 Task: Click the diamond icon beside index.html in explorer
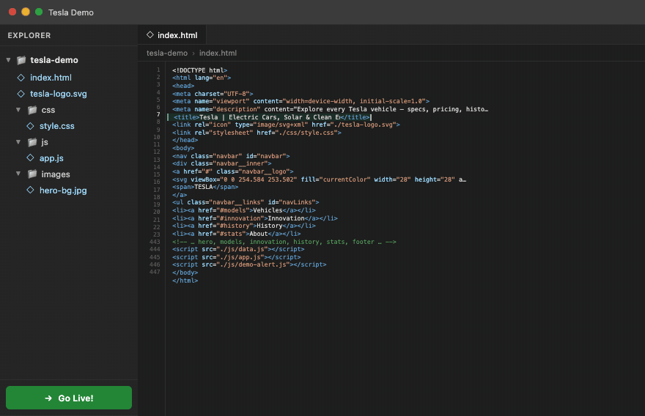click(21, 78)
